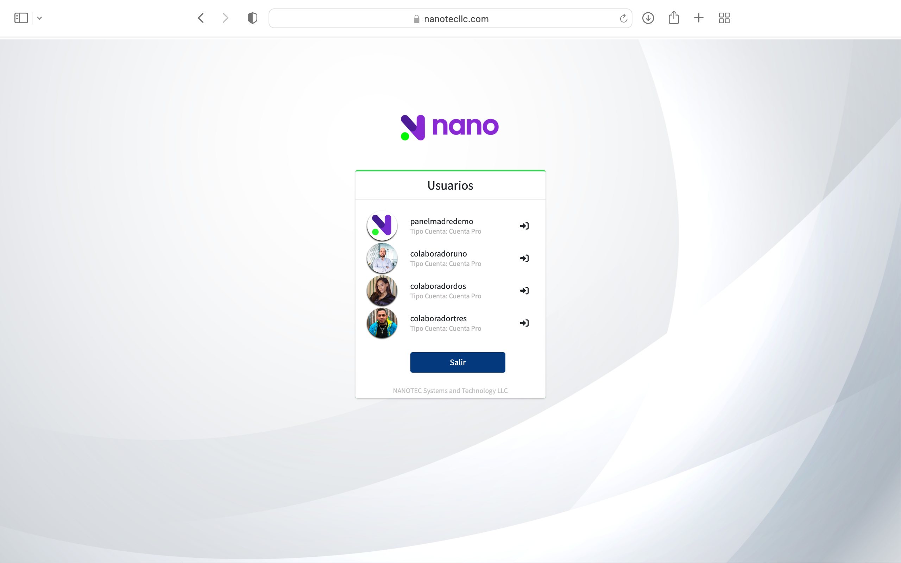901x563 pixels.
Task: Open the privacy report shield icon
Action: pos(252,18)
